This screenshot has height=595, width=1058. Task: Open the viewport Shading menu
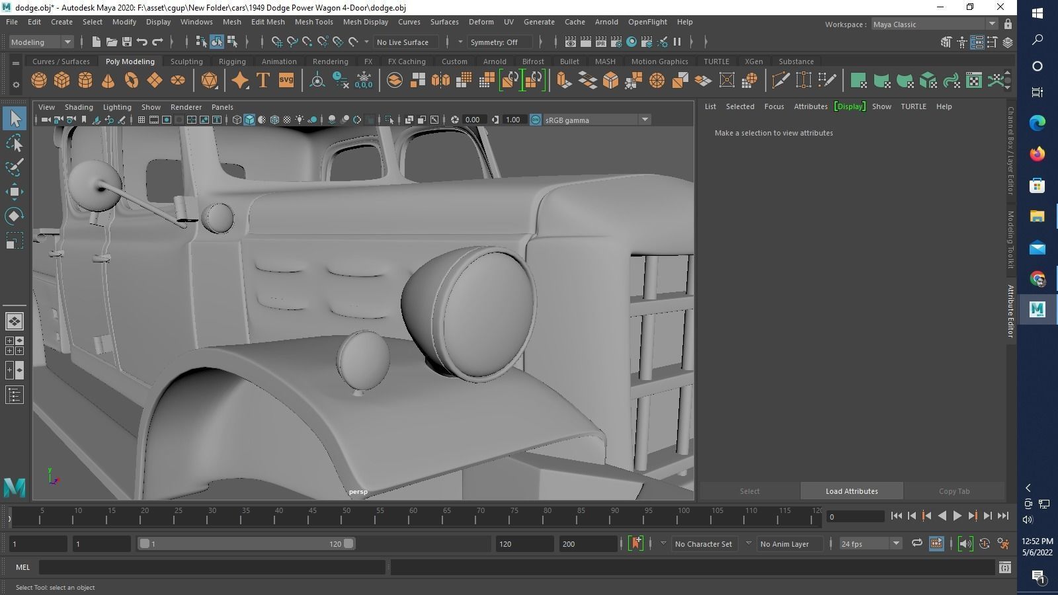pyautogui.click(x=79, y=107)
